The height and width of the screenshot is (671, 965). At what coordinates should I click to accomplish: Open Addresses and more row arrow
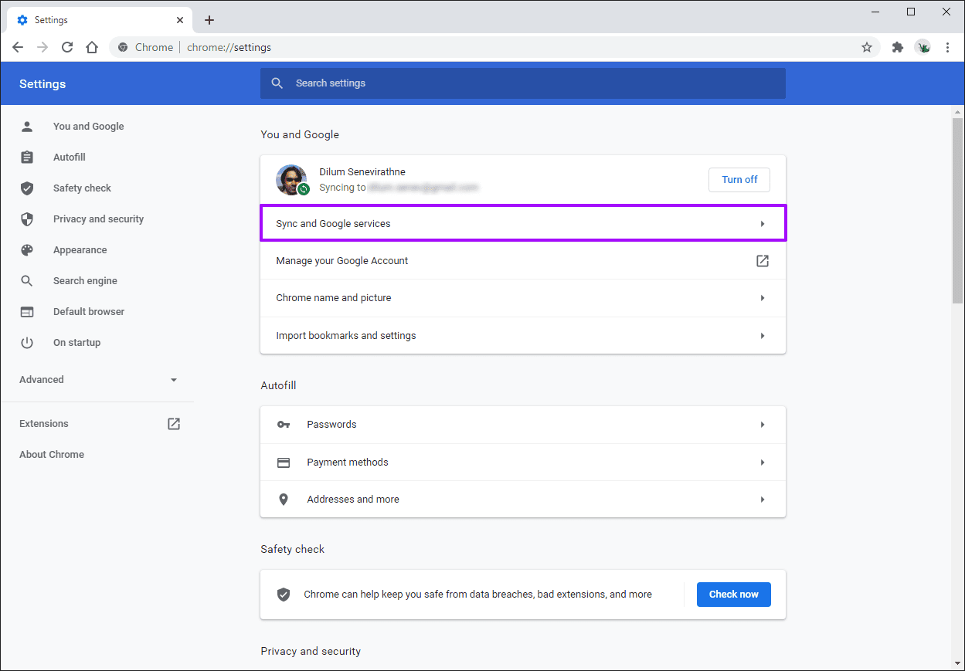[x=763, y=500]
